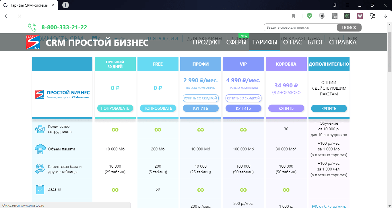Open the browser hamburger menu

(x=347, y=5)
